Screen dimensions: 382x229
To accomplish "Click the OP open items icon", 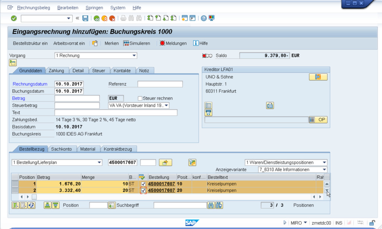I will [x=318, y=120].
